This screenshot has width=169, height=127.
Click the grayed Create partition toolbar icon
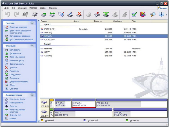pyautogui.click(x=88, y=14)
